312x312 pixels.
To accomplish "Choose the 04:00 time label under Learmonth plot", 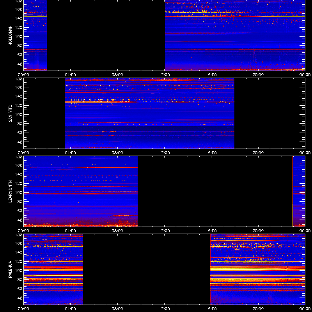I will point(71,231).
